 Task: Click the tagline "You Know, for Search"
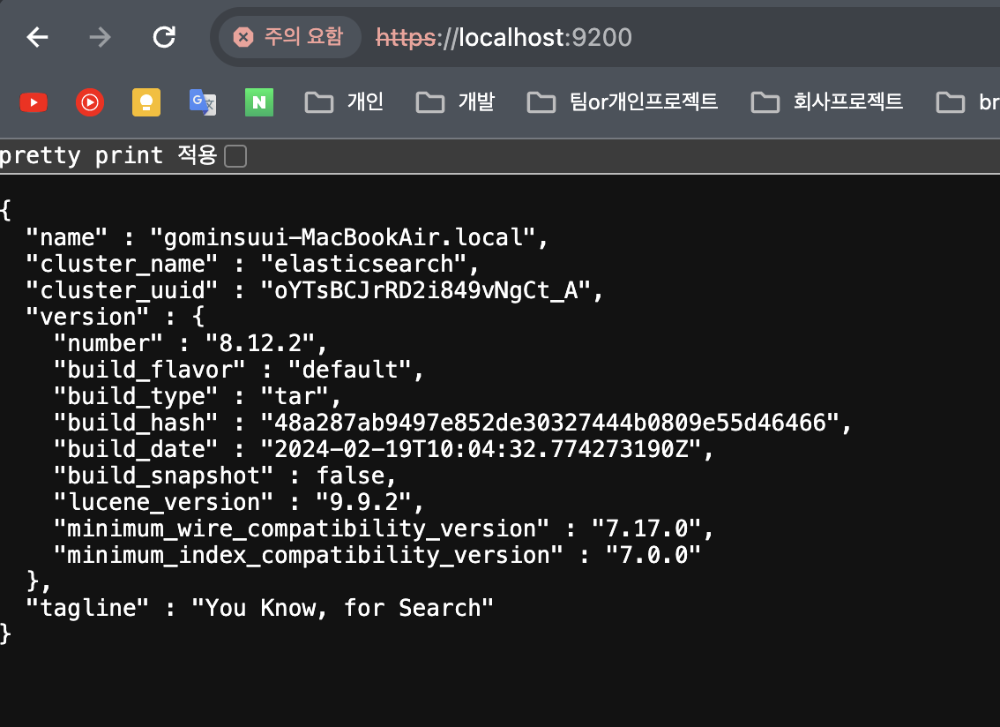[x=342, y=608]
